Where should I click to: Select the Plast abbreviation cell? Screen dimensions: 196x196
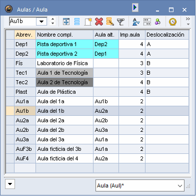25,92
